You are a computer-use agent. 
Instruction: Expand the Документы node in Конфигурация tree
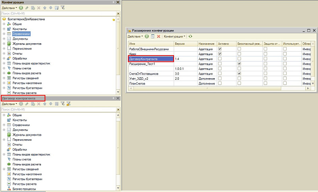pos(4,39)
